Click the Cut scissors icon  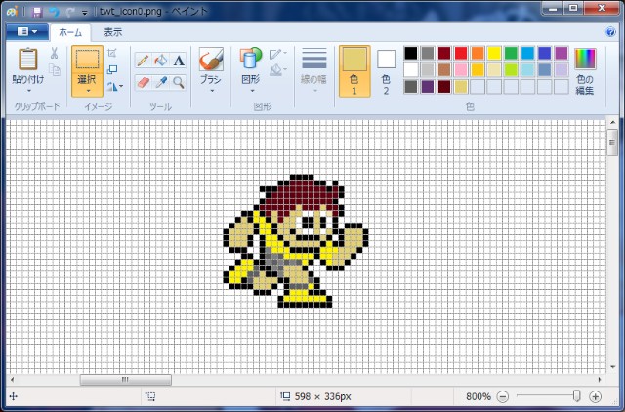point(55,53)
